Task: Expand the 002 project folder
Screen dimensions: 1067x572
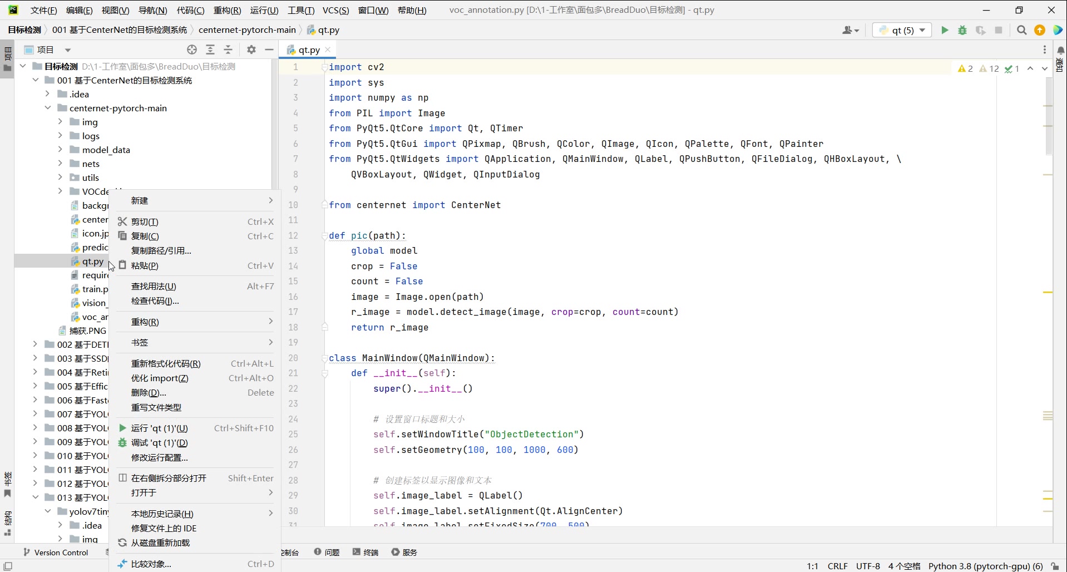Action: [35, 344]
